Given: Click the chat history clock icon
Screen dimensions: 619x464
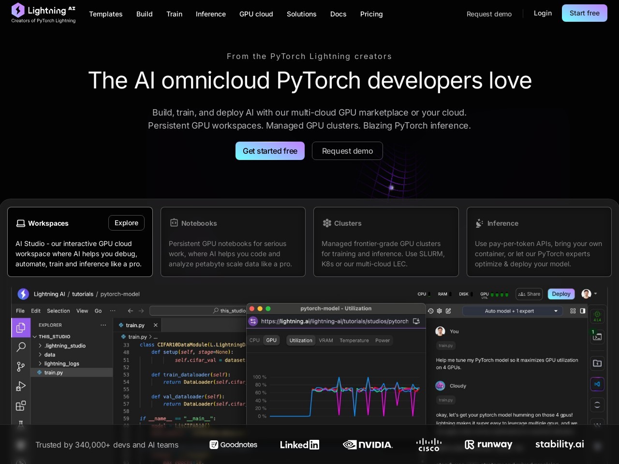Looking at the screenshot, I should (430, 311).
